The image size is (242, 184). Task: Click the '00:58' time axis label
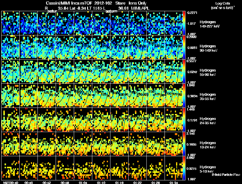click(x=65, y=182)
